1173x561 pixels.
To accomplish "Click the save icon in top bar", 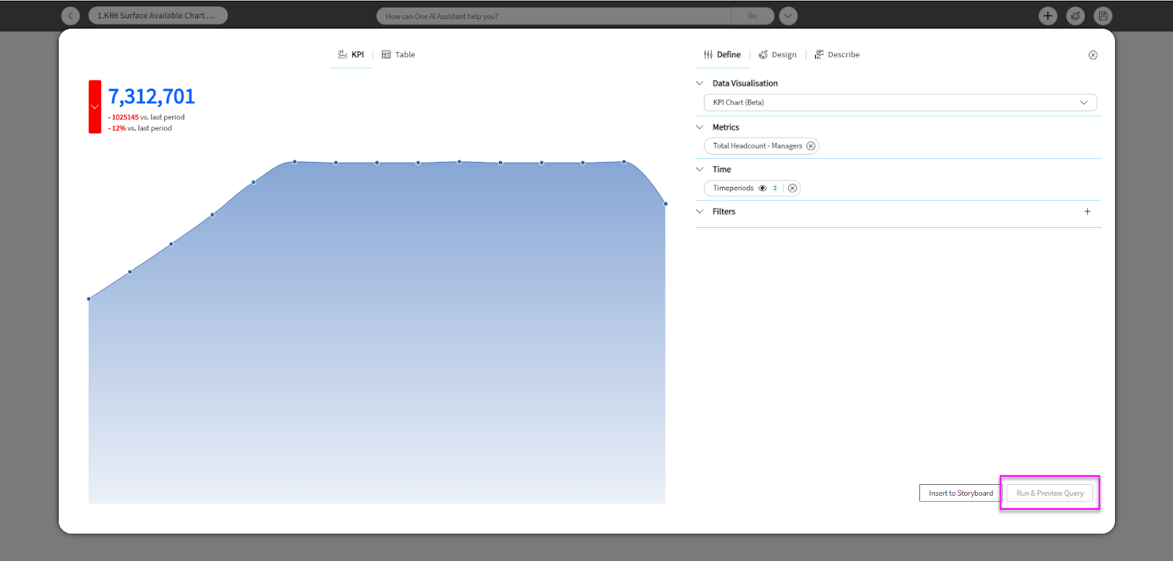I will pos(1103,15).
